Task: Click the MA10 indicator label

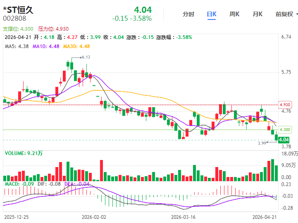Action: [46, 46]
